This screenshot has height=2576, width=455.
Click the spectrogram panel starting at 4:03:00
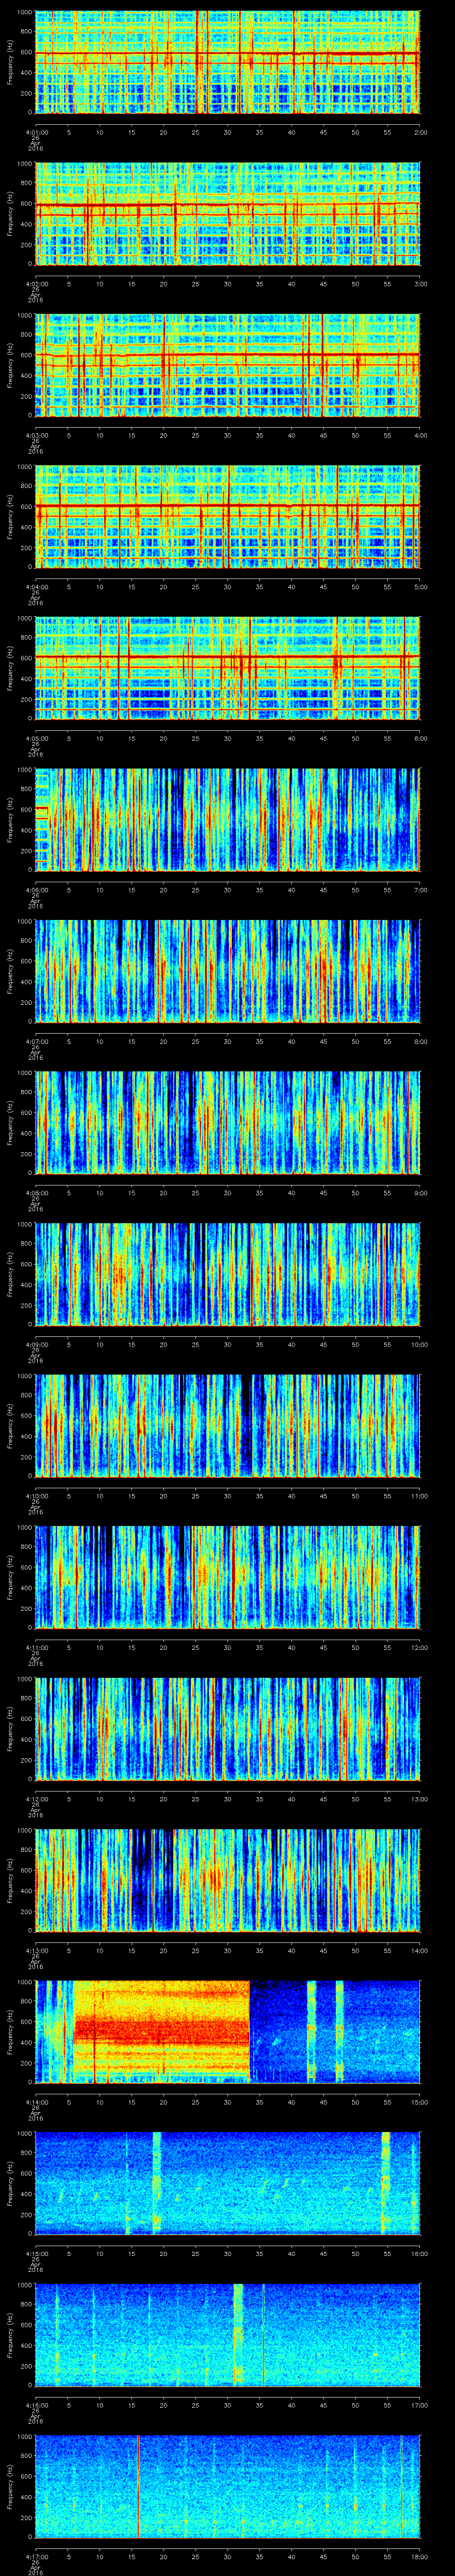[x=227, y=366]
